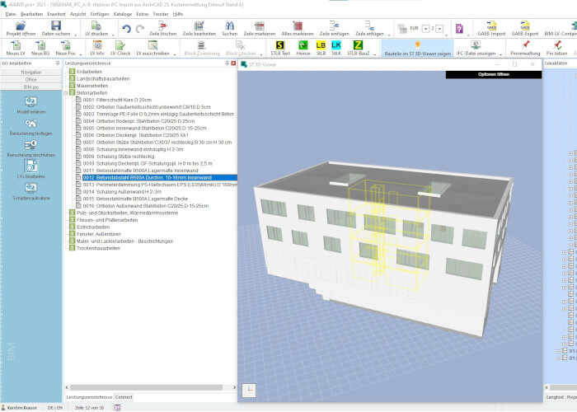
Task: Click the Zeile löschen icon
Action: pyautogui.click(x=162, y=26)
